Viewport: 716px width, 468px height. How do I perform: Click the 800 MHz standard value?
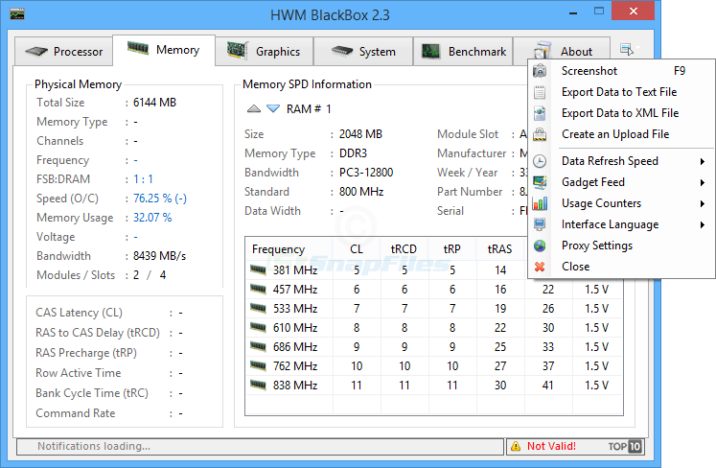tap(361, 192)
